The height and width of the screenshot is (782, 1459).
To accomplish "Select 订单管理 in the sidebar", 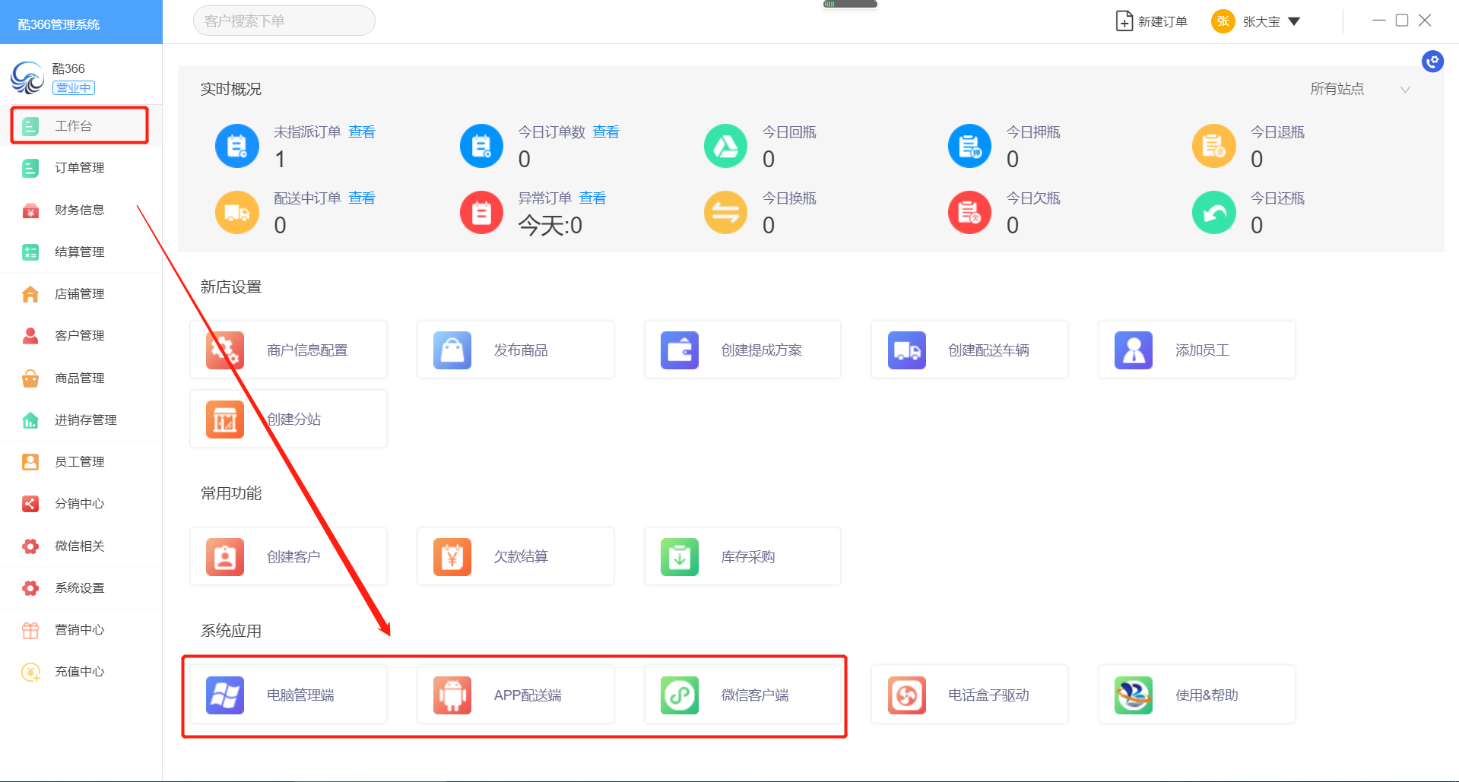I will (x=79, y=168).
